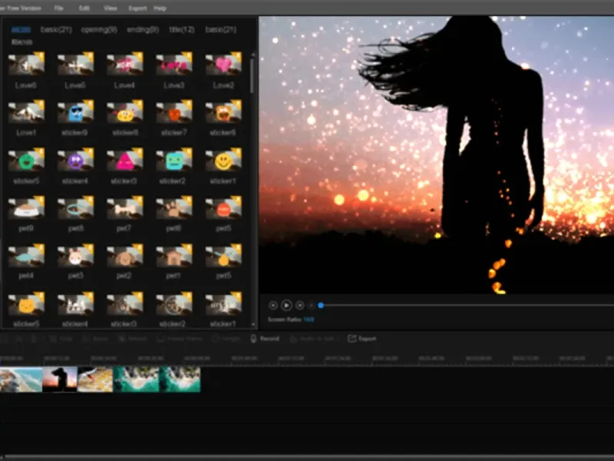Image resolution: width=614 pixels, height=461 pixels.
Task: Open the Help menu
Action: [x=160, y=8]
